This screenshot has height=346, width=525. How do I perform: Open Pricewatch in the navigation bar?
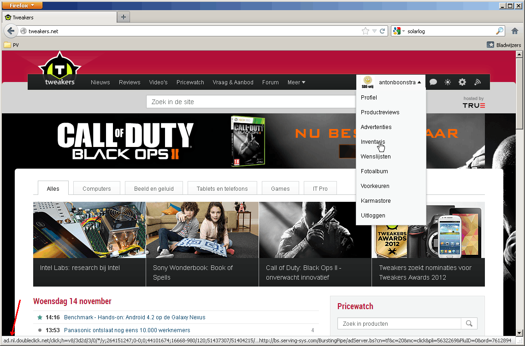(190, 82)
